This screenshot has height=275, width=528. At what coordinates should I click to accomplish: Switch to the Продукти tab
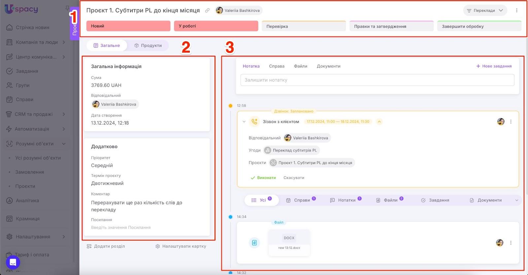coord(148,46)
